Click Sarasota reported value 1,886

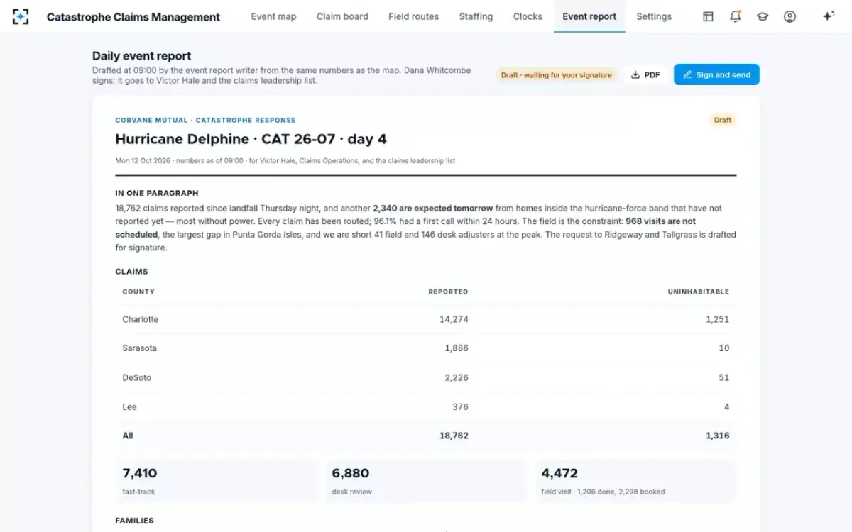[x=457, y=348]
